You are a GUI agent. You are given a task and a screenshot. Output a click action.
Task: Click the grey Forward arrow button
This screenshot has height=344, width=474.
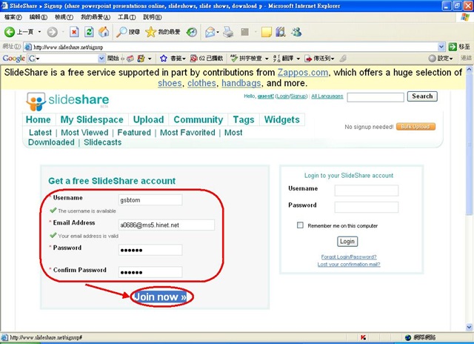point(53,32)
